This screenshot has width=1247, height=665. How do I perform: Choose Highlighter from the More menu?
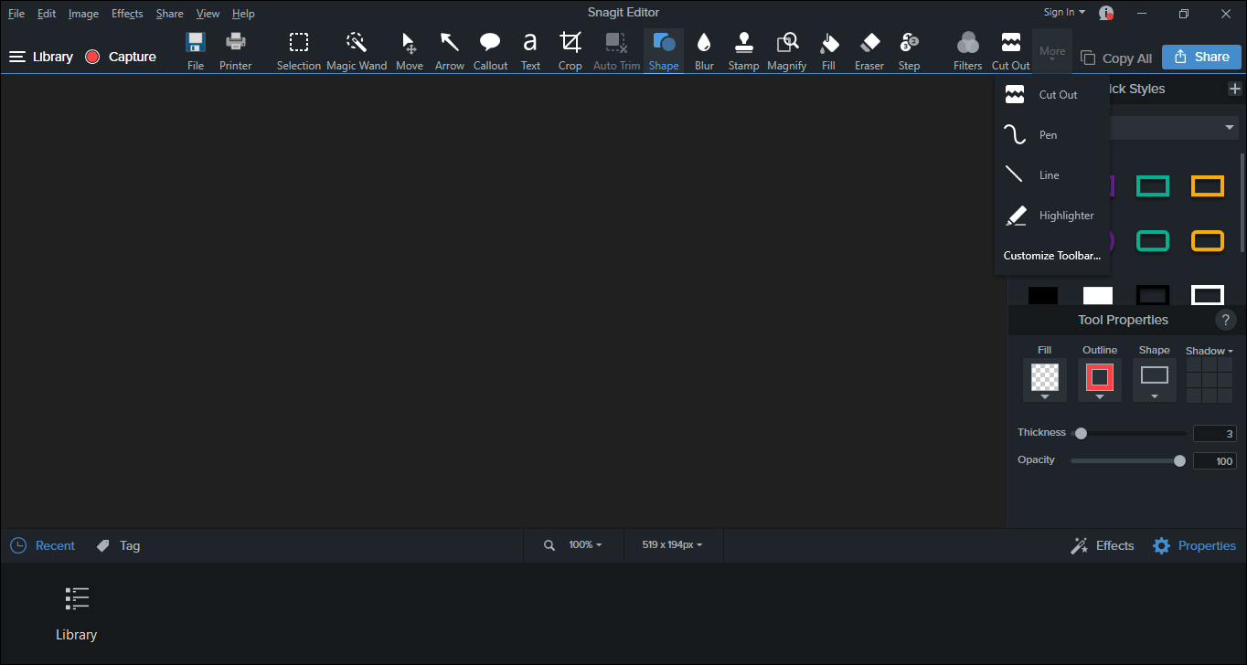[x=1052, y=216]
